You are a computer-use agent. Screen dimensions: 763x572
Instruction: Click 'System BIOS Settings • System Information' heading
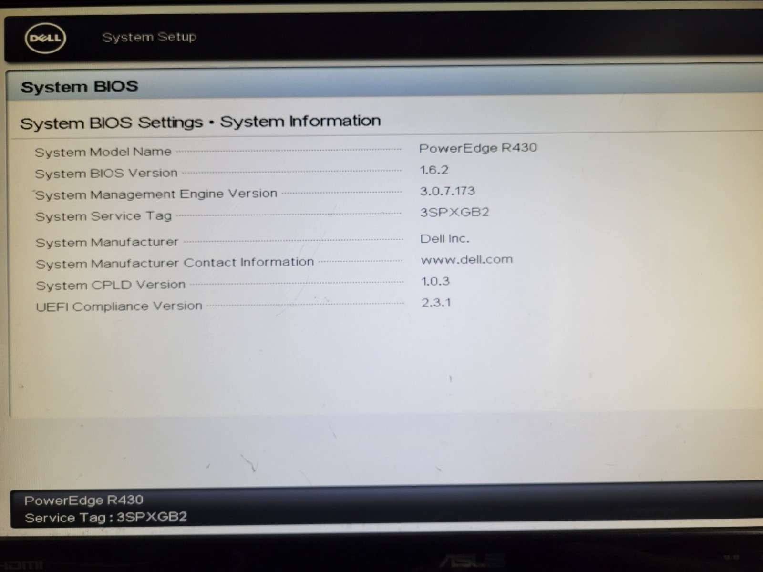click(x=200, y=122)
